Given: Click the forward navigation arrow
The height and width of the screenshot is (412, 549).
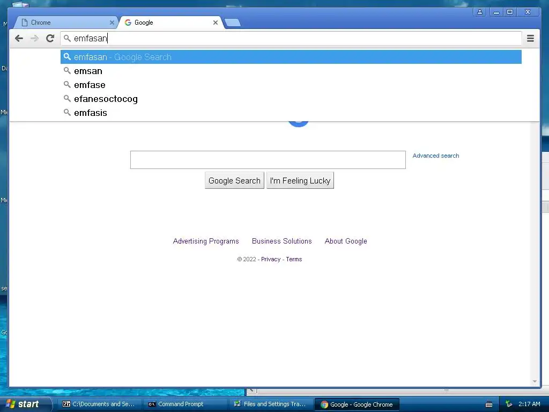Looking at the screenshot, I should pos(34,38).
